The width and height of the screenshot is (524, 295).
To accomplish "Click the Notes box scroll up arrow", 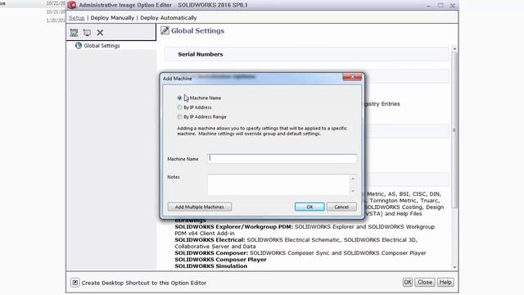I will click(x=353, y=179).
